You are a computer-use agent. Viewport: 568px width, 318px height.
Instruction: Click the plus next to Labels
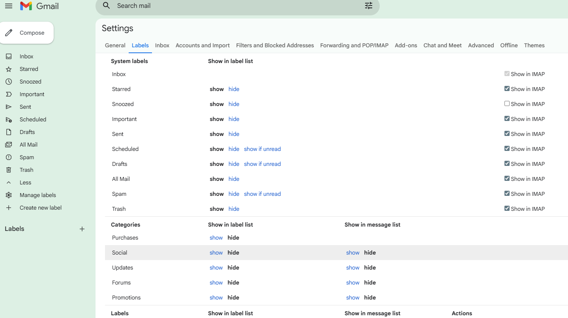coord(82,229)
